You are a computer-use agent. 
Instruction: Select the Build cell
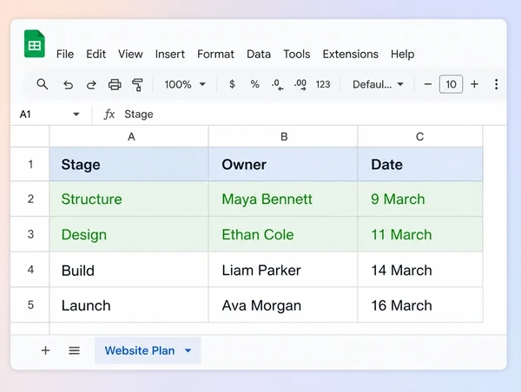tap(129, 270)
